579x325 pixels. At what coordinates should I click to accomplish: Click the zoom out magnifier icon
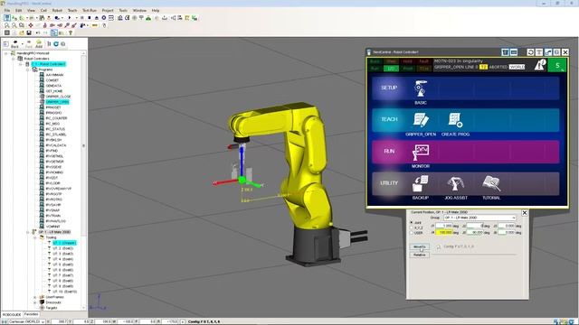click(14, 25)
